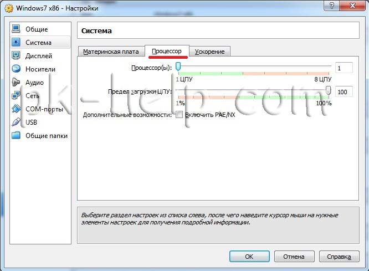This screenshot has width=369, height=271.
Task: Click the Сеть network icon
Action: (x=16, y=95)
